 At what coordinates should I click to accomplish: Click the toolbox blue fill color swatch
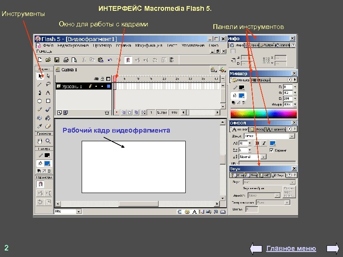pyautogui.click(x=47, y=163)
